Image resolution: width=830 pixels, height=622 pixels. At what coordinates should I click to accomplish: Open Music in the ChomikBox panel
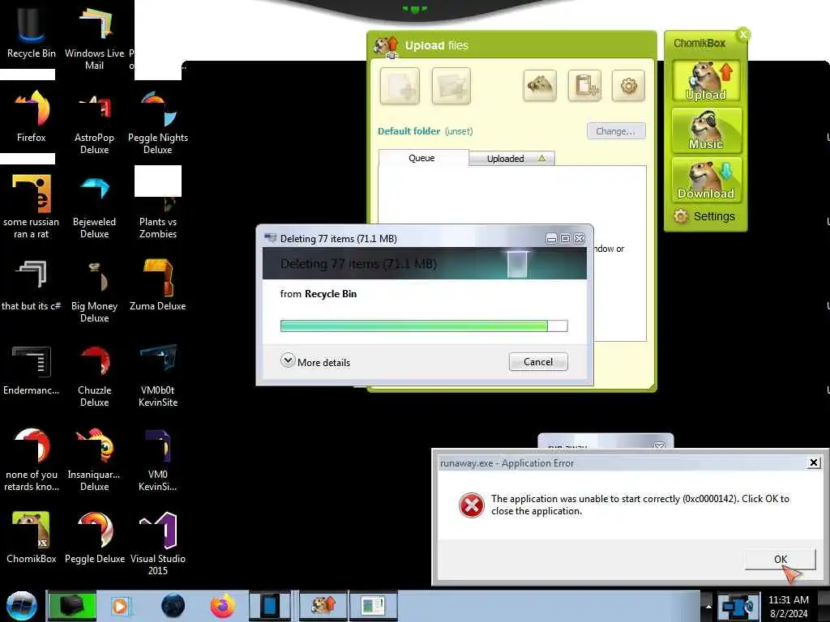pyautogui.click(x=706, y=130)
